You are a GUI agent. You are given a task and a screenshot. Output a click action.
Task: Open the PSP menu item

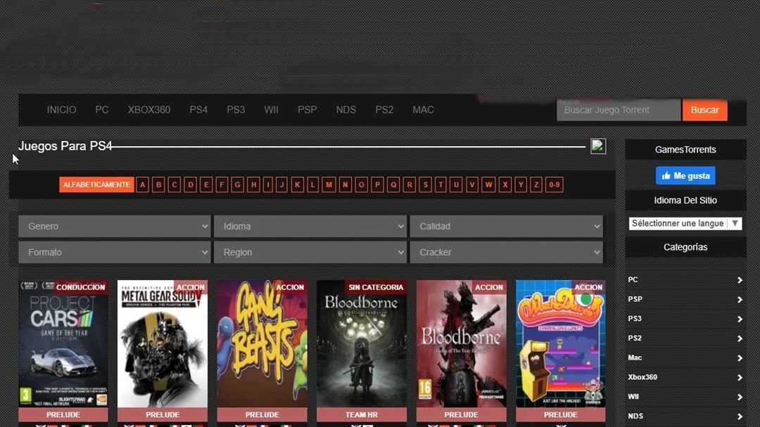pyautogui.click(x=308, y=110)
